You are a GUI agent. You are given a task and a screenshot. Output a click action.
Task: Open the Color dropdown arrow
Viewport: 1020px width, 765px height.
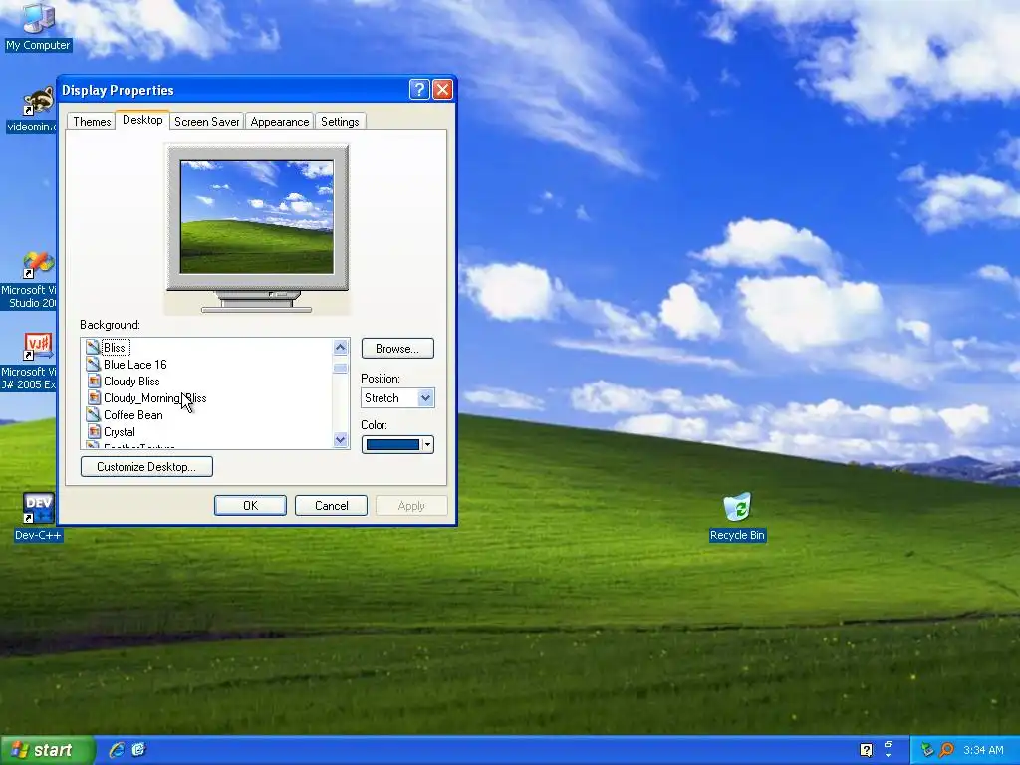click(427, 445)
